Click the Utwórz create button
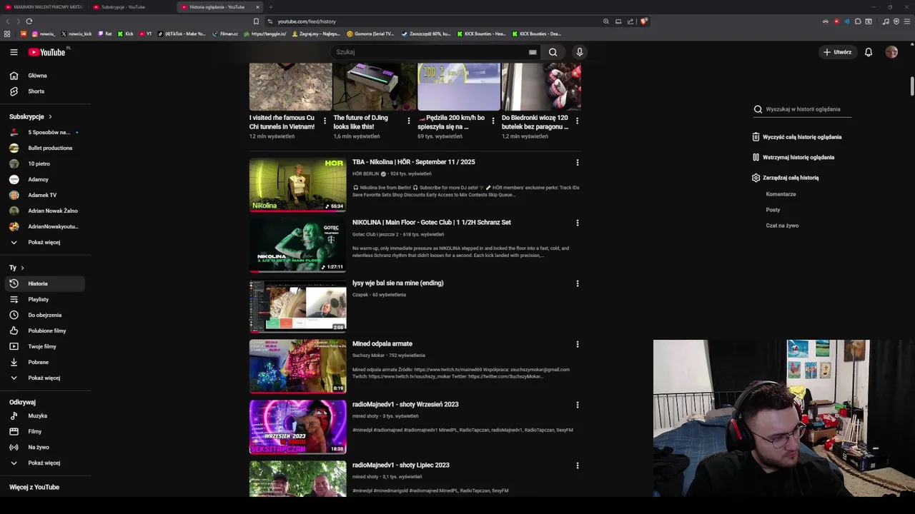This screenshot has height=514, width=915. coord(837,52)
